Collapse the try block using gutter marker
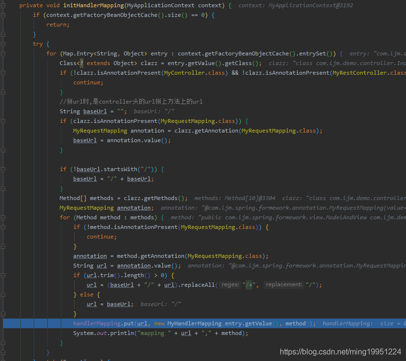 coord(3,44)
